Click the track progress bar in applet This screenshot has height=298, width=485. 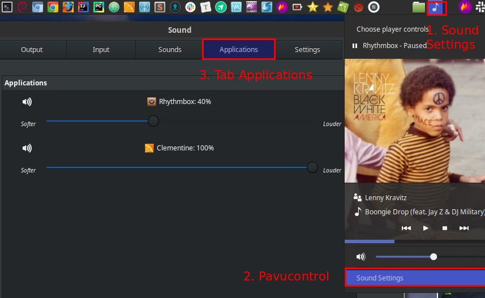click(x=415, y=241)
